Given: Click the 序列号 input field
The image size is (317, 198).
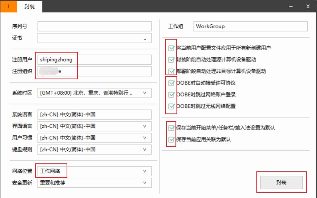Looking at the screenshot, I should (94, 27).
